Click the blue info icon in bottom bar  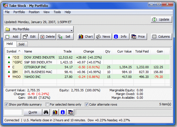point(63,112)
